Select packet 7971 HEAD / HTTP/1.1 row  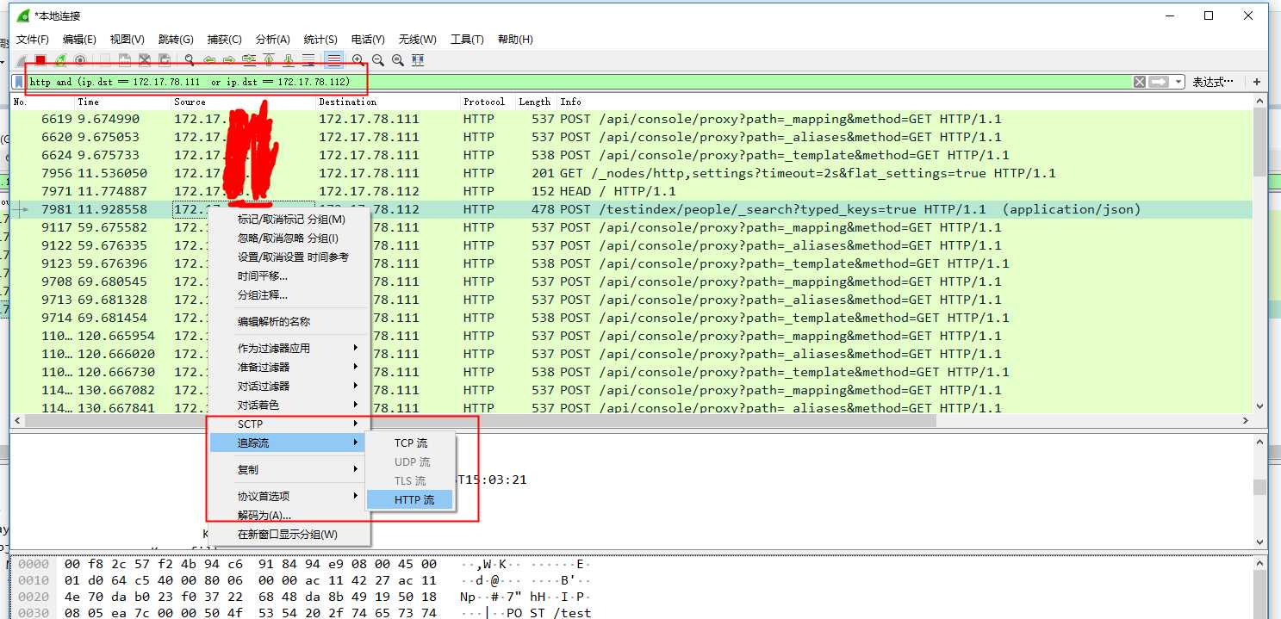(631, 191)
